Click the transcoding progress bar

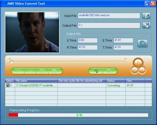click(78, 115)
